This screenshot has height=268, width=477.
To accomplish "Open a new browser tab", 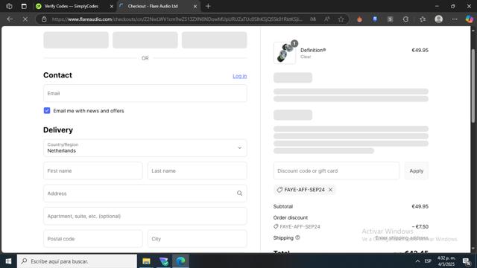I will tap(208, 6).
